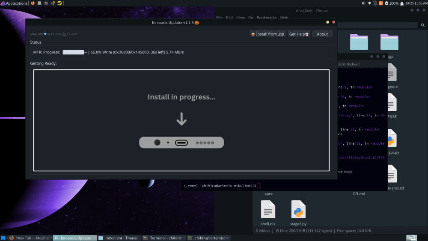Switch to New Tab Mozilla taskbar entry

coord(30,238)
